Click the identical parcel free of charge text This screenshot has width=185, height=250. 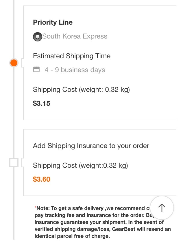(72, 236)
